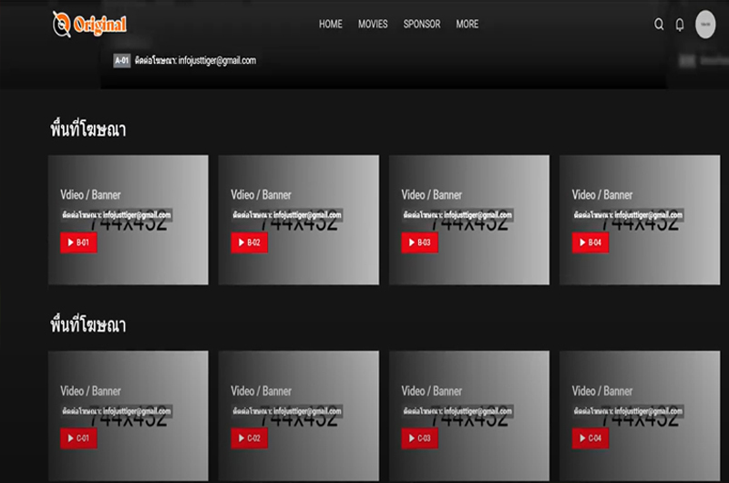729x483 pixels.
Task: Expand the MORE menu
Action: click(467, 25)
